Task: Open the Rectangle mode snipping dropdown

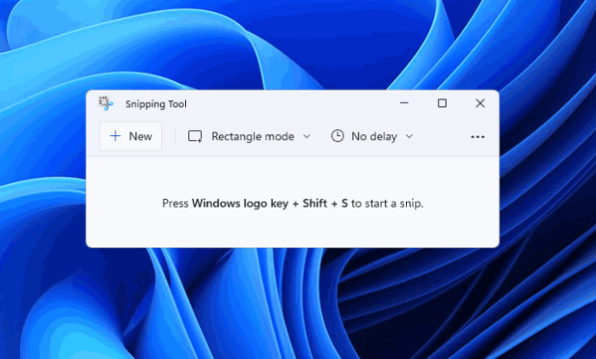Action: [x=252, y=136]
